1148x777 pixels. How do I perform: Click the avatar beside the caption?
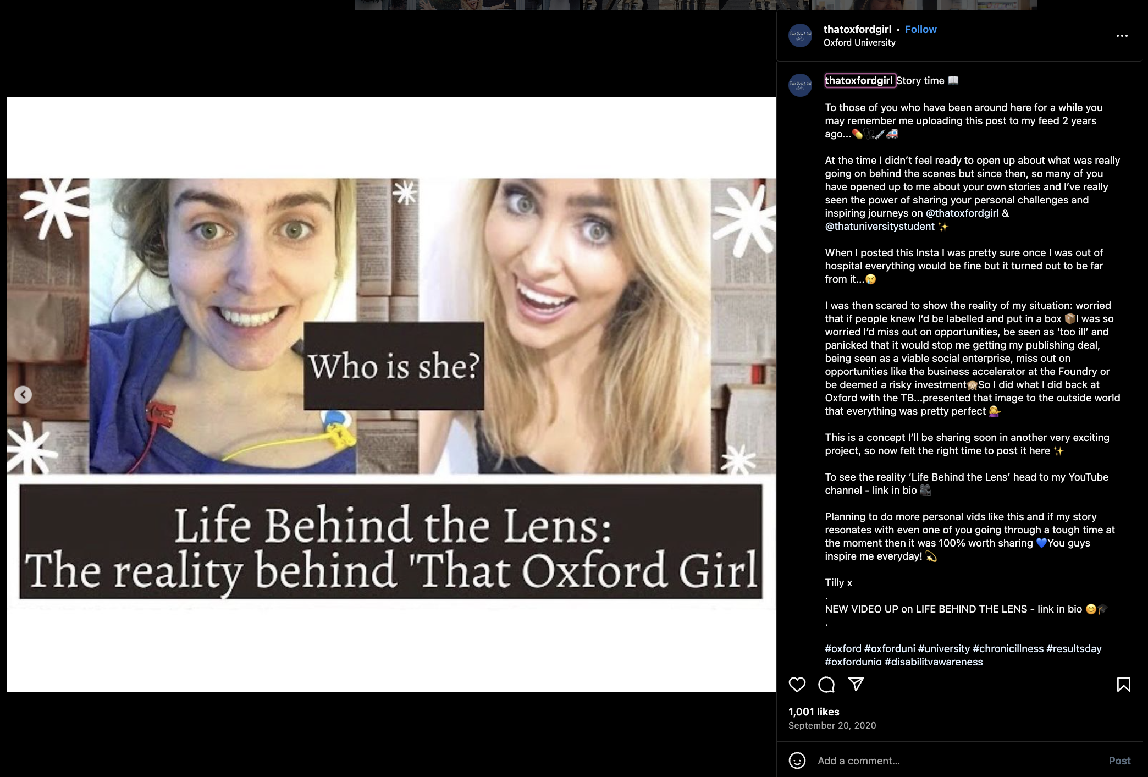tap(800, 85)
